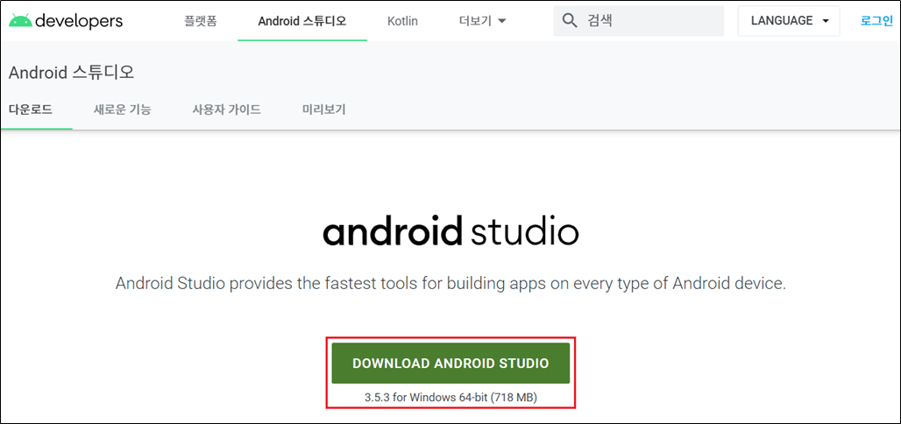Open the Kotlin nav item
This screenshot has width=901, height=424.
pyautogui.click(x=402, y=21)
